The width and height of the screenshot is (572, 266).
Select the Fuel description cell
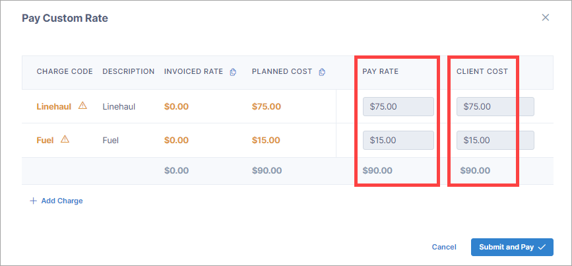[111, 140]
